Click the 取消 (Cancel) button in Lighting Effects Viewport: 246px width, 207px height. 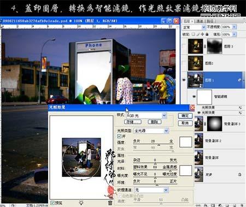(185, 123)
